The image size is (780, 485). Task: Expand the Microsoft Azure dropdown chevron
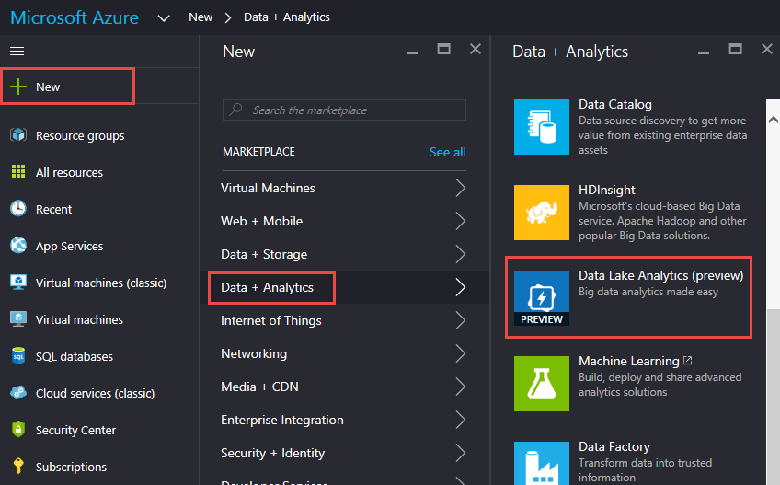point(164,17)
